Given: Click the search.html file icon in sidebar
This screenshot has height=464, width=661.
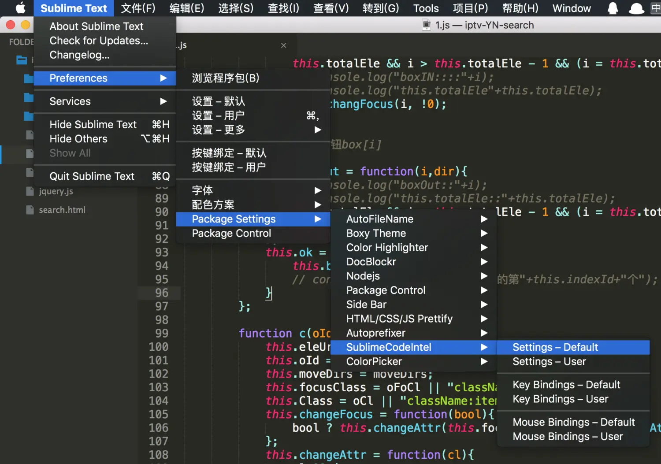Looking at the screenshot, I should click(30, 210).
